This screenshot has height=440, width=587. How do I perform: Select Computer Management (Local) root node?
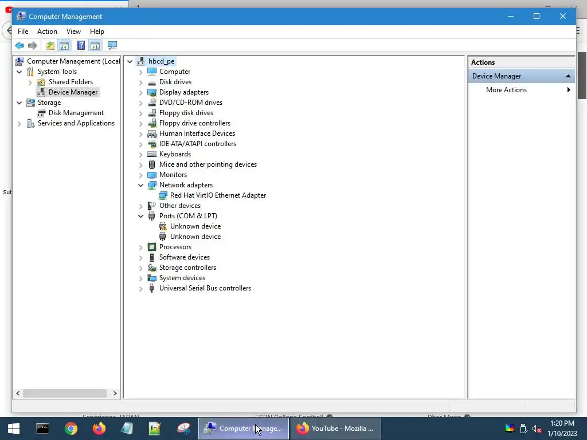click(73, 61)
